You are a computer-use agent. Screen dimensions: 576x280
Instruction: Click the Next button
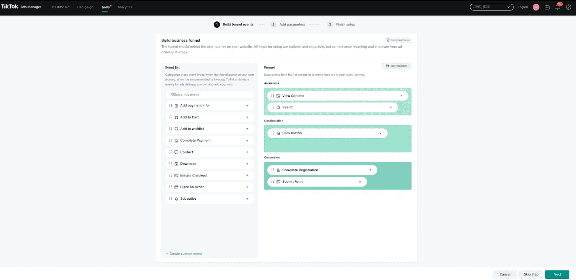(x=557, y=275)
